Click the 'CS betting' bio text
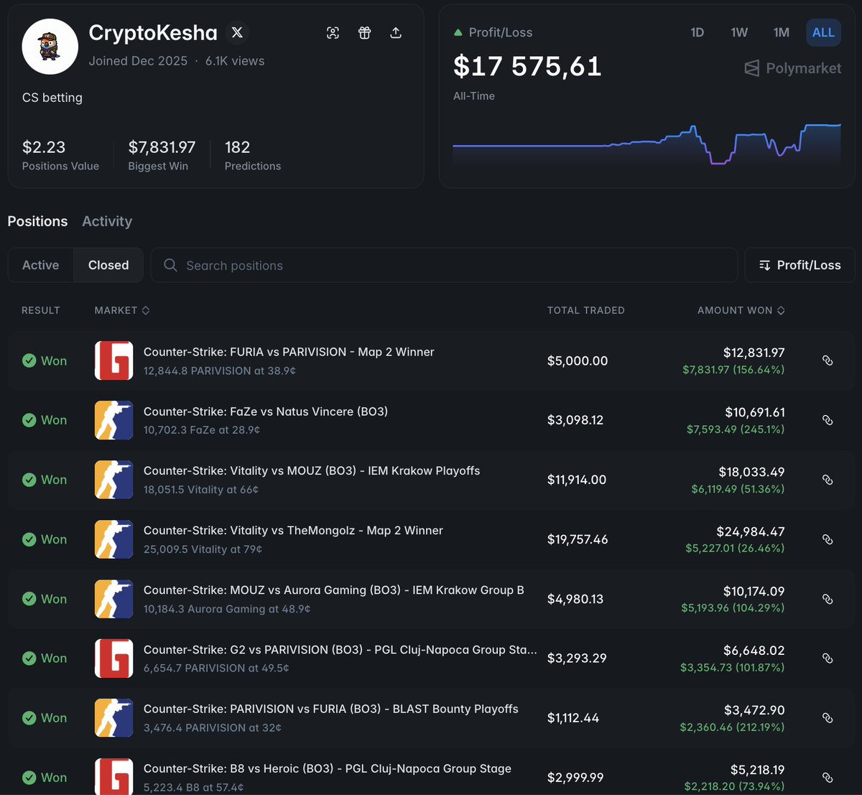The height and width of the screenshot is (795, 862). click(52, 98)
